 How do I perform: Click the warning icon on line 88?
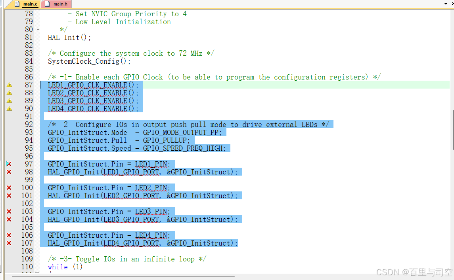[9, 93]
